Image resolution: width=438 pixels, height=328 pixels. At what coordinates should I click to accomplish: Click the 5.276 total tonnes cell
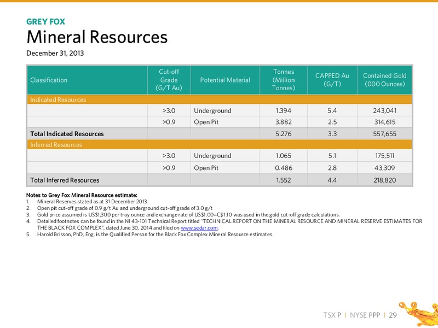click(x=283, y=134)
